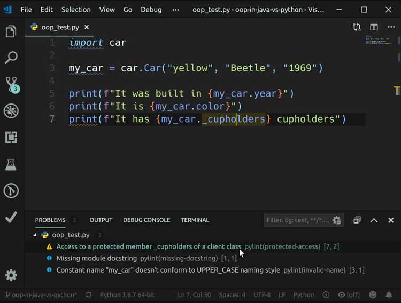Click the circled info status bar icon
This screenshot has height=303, width=401.
point(326,295)
